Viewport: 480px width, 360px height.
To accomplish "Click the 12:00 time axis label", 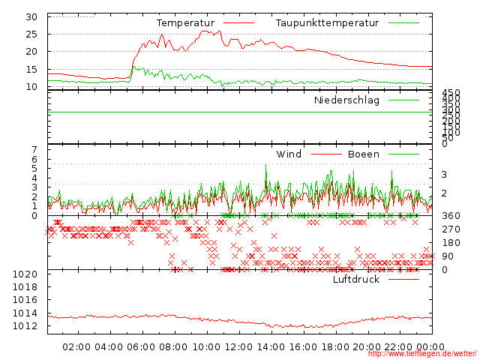I will 239,347.
